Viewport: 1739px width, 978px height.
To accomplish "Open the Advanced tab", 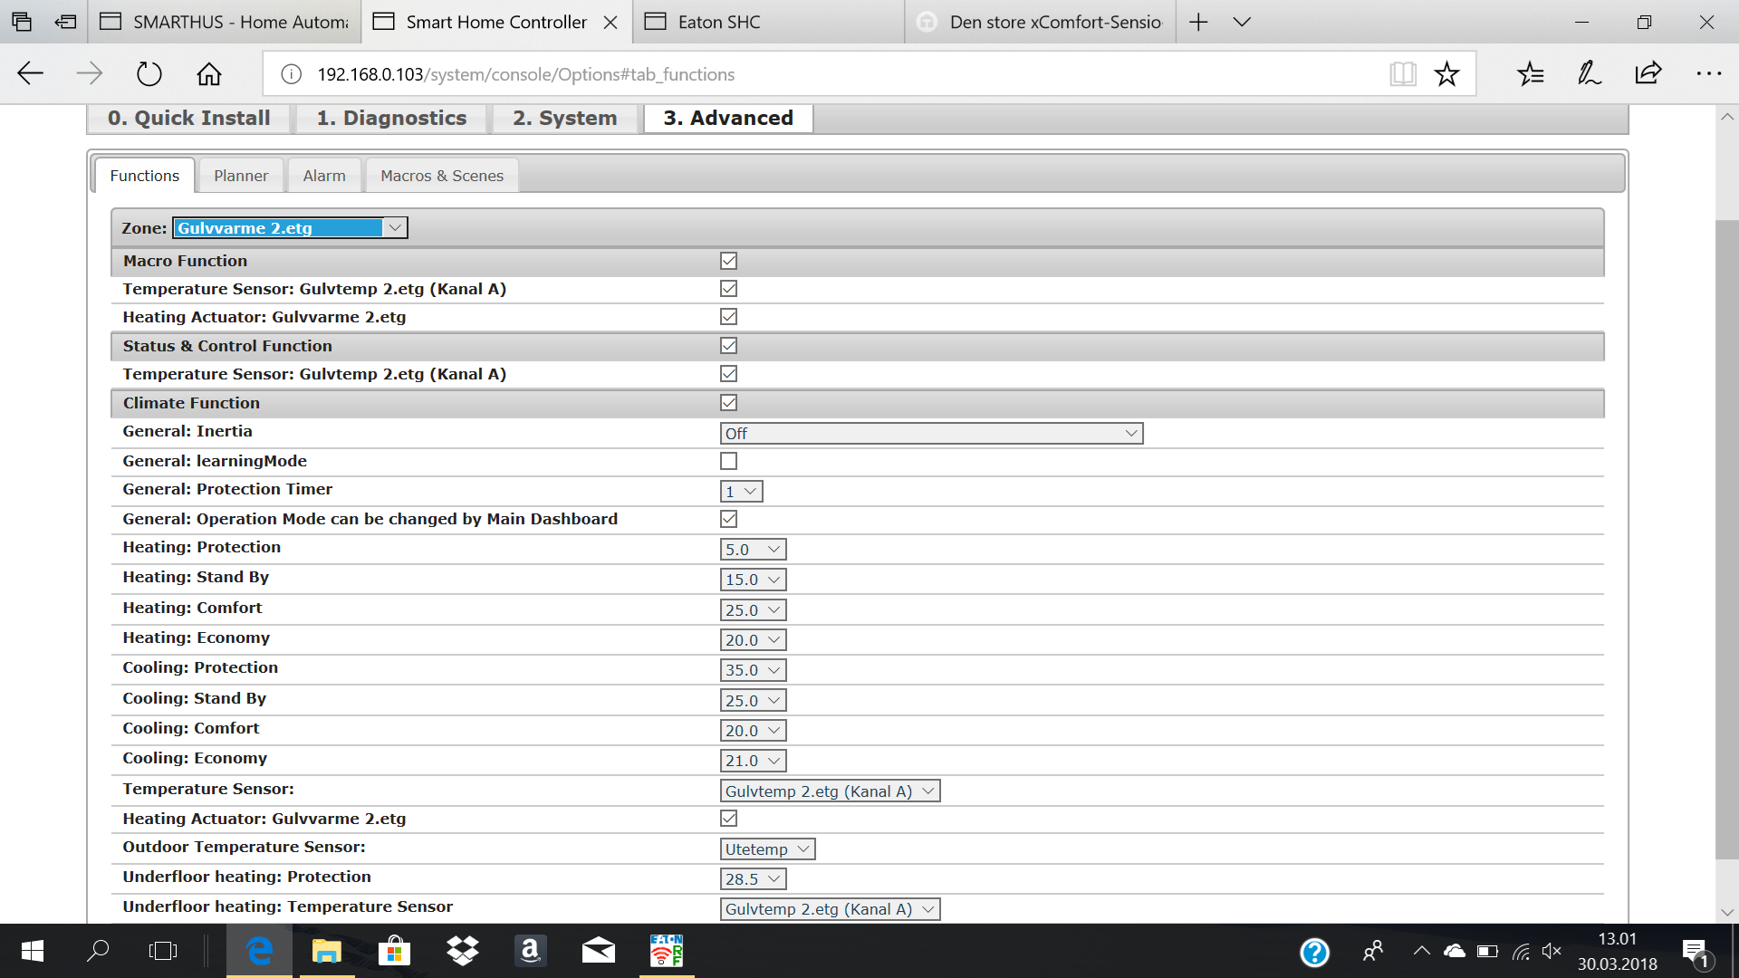I will (727, 117).
